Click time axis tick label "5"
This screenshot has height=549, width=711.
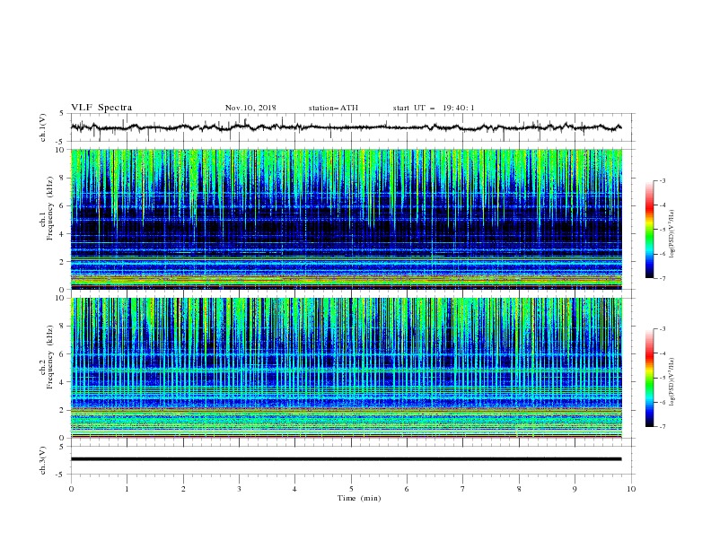click(x=351, y=489)
